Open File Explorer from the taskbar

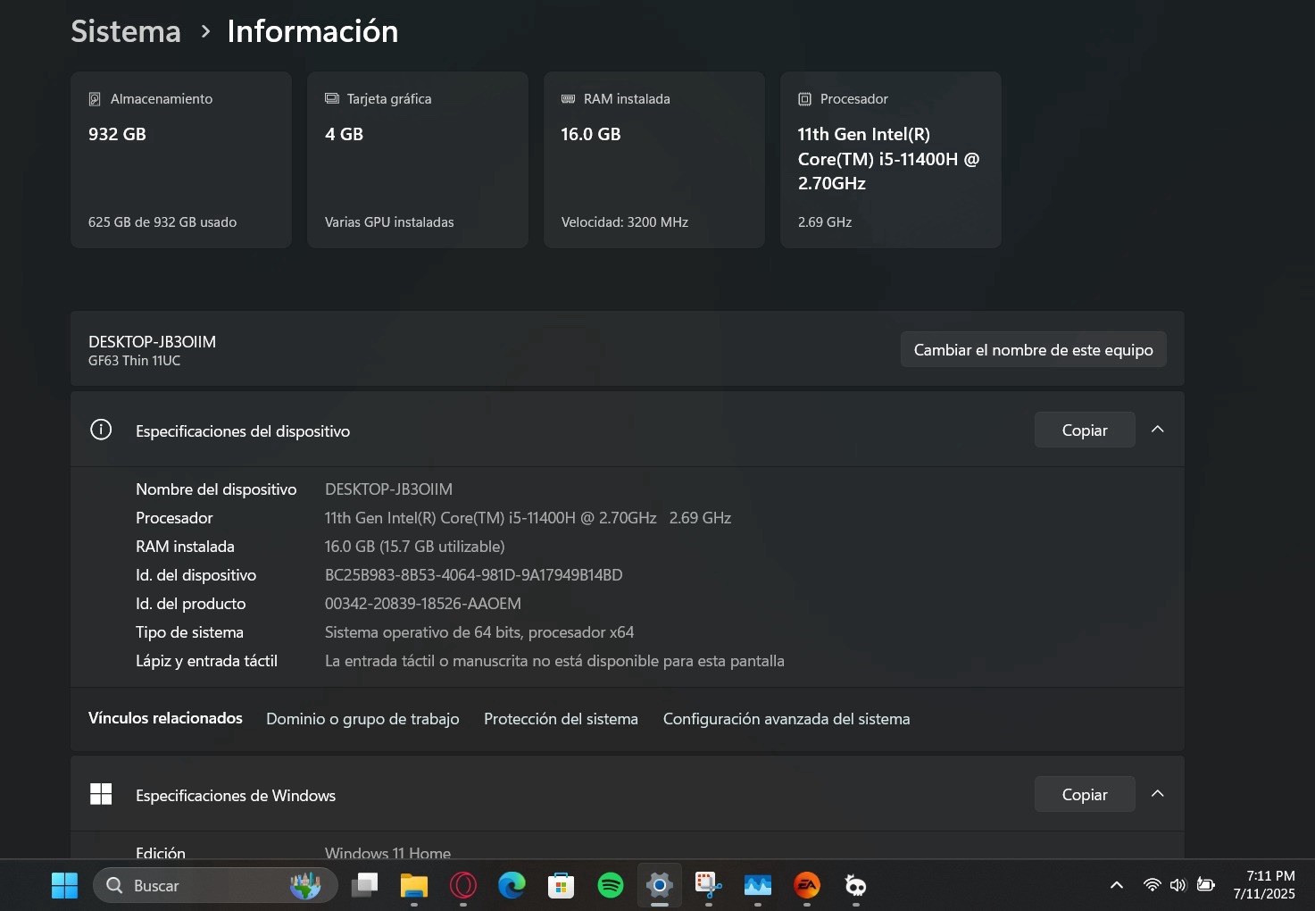pos(414,885)
